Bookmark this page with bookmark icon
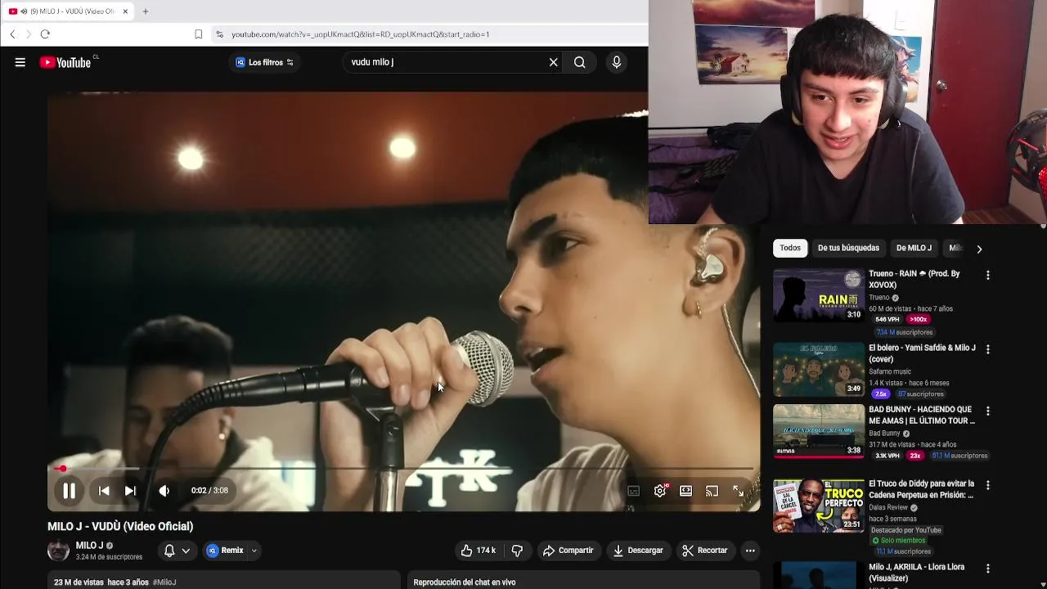 point(198,34)
